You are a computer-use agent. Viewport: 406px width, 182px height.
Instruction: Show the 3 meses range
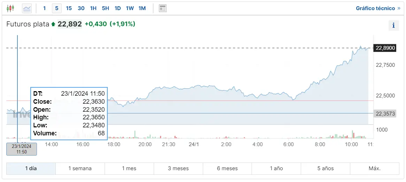(178, 168)
